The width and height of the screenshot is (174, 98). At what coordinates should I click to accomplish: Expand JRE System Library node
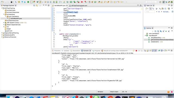(x=4, y=23)
